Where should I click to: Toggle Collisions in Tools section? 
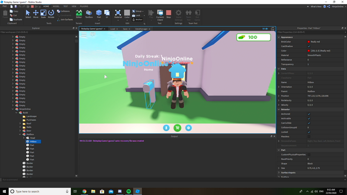click(x=63, y=11)
